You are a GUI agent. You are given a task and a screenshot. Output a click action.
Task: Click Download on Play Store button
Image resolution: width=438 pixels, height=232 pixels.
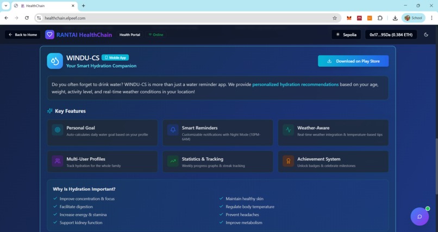pyautogui.click(x=353, y=61)
